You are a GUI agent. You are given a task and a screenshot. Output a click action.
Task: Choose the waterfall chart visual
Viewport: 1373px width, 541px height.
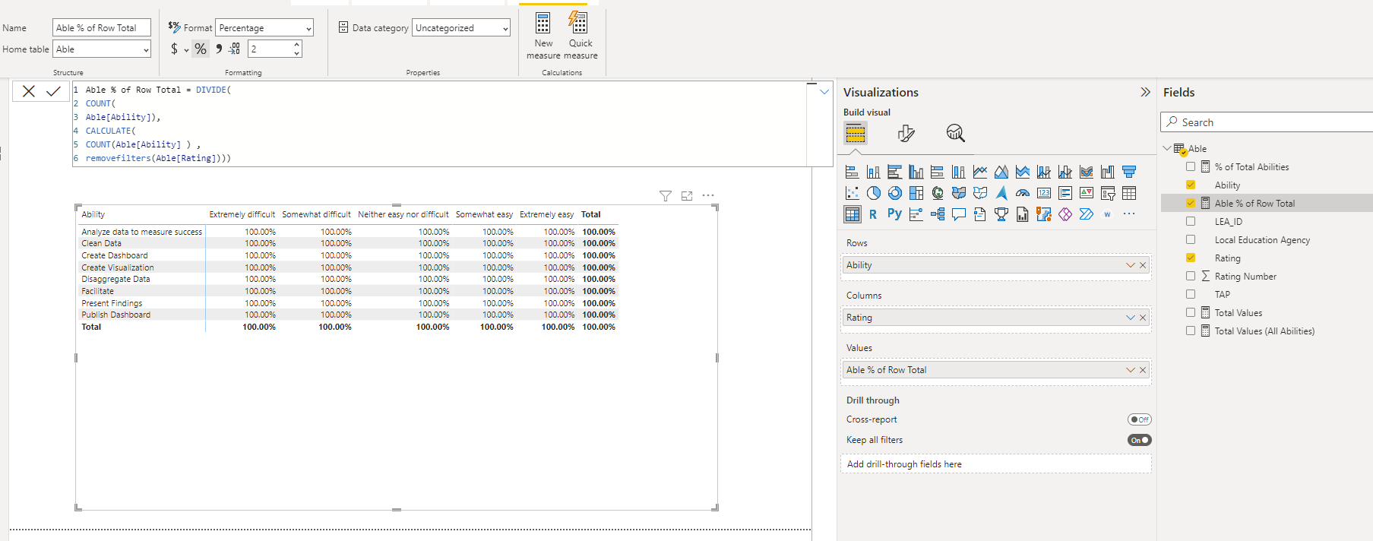coord(1108,172)
